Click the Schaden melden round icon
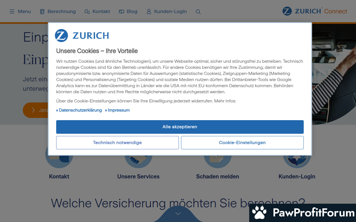 click(x=217, y=162)
